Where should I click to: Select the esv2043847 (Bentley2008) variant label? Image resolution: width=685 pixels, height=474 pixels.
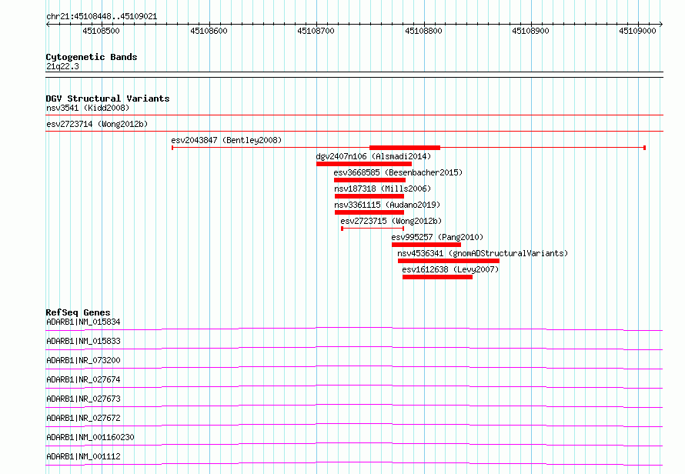(226, 140)
